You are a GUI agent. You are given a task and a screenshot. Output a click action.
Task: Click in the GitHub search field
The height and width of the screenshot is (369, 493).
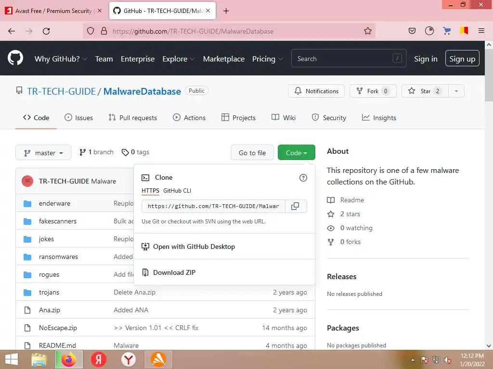349,58
